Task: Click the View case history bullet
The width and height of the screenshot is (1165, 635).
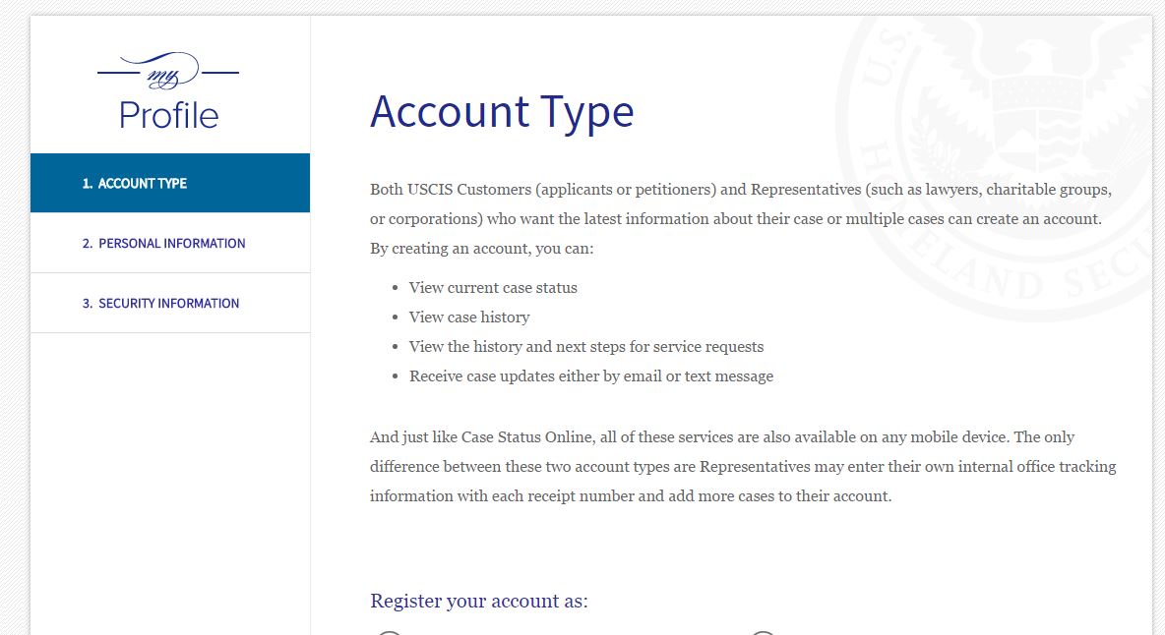Action: (468, 317)
